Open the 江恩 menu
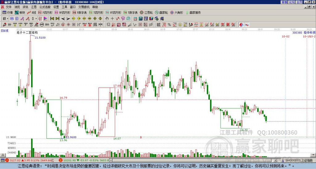The width and height of the screenshot is (316, 169). [x=34, y=7]
